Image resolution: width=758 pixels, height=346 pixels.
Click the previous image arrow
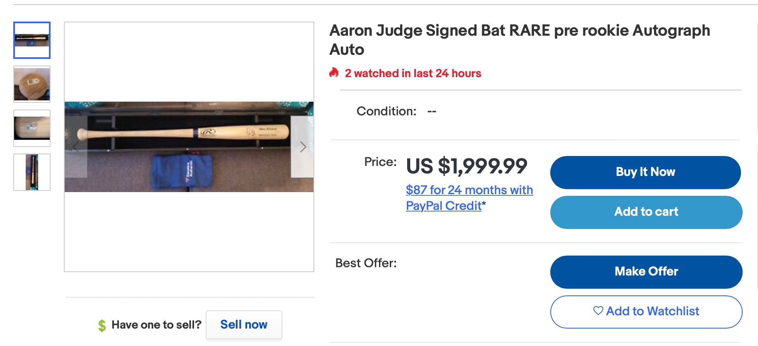76,147
